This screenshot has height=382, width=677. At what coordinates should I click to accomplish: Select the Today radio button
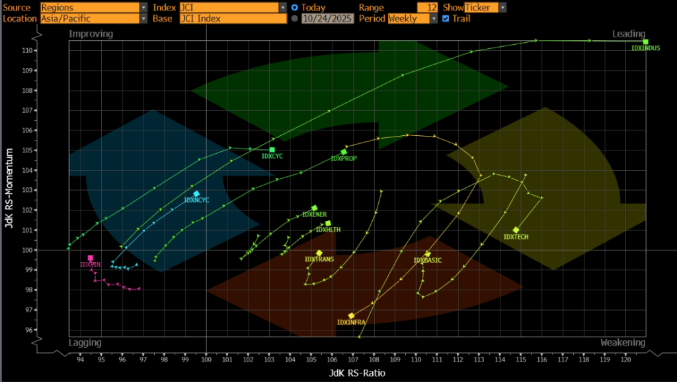coord(295,7)
